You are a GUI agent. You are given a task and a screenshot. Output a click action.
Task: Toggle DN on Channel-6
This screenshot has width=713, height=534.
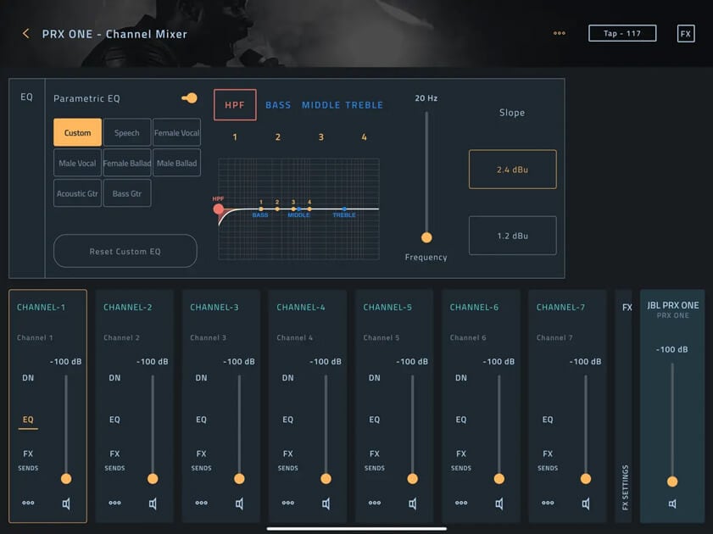(461, 378)
